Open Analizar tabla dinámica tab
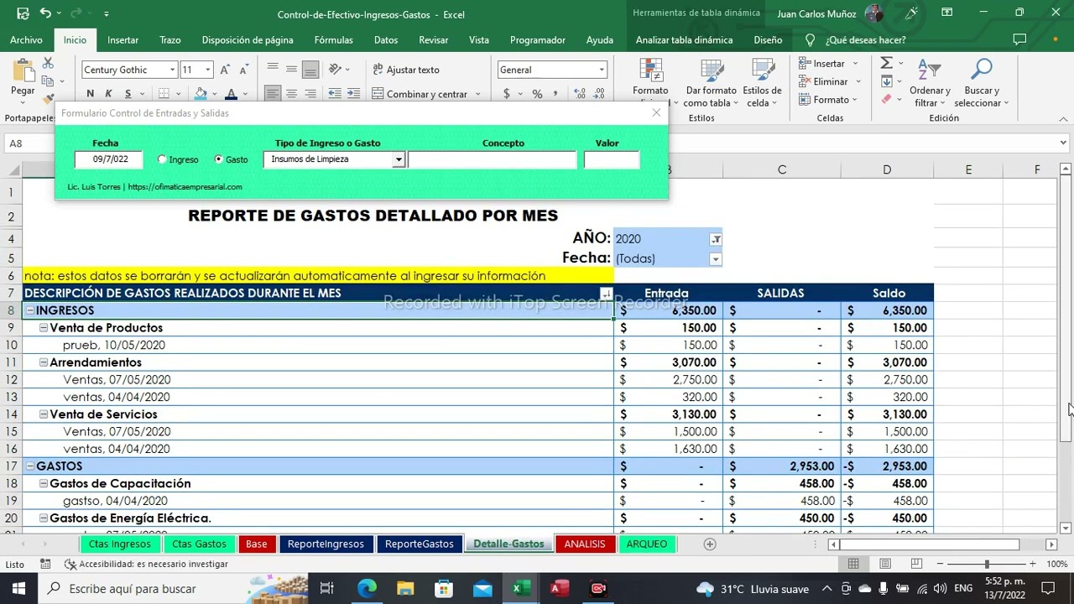The image size is (1074, 604). pos(684,40)
